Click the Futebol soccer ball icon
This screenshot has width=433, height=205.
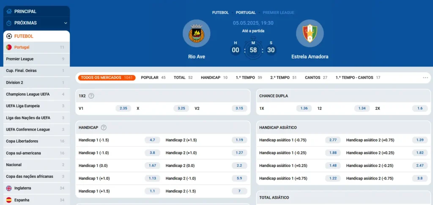click(x=9, y=36)
